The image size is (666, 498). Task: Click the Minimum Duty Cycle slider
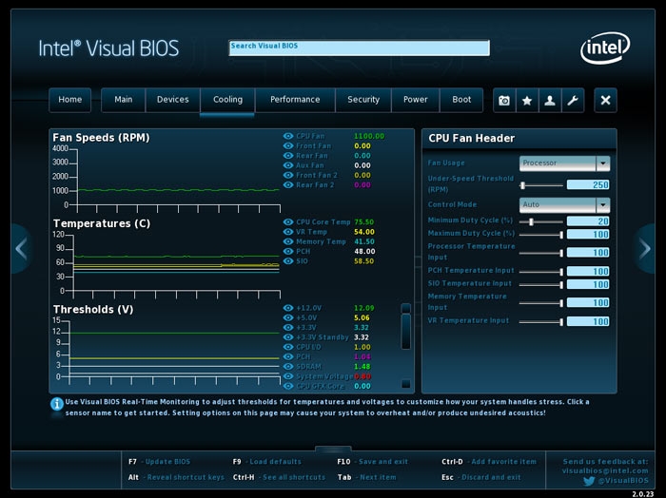pos(541,221)
